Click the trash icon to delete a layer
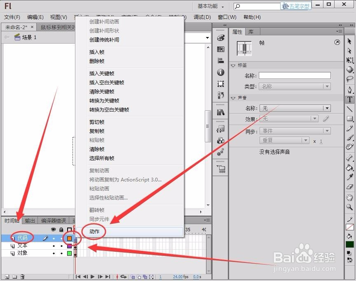 pyautogui.click(x=22, y=277)
